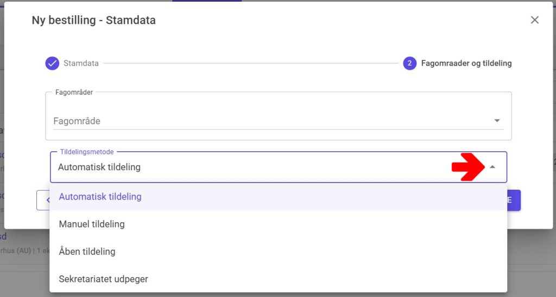Click the dialog title Ny bestilling - Stamdata
This screenshot has height=297, width=556.
pos(93,21)
